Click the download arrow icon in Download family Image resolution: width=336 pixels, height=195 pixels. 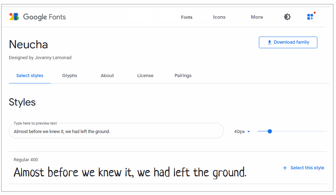click(x=269, y=42)
